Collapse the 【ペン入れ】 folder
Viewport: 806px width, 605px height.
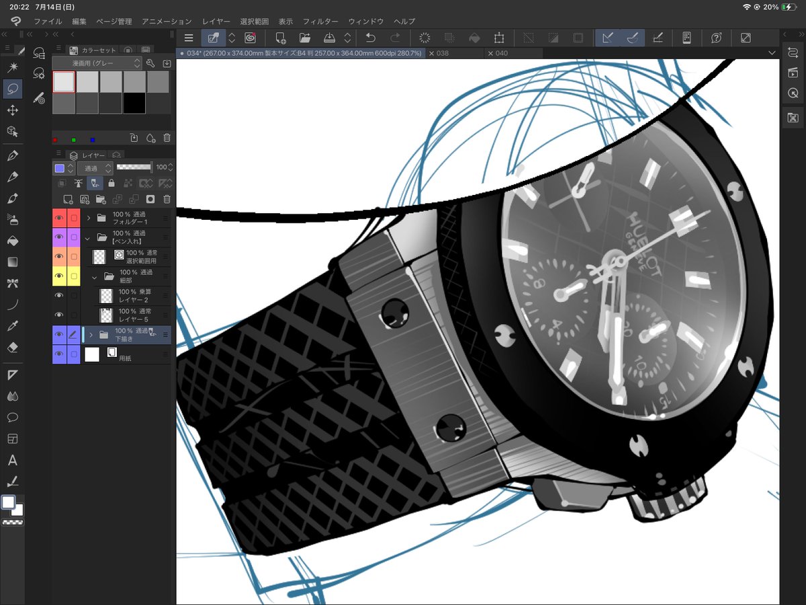pos(88,237)
